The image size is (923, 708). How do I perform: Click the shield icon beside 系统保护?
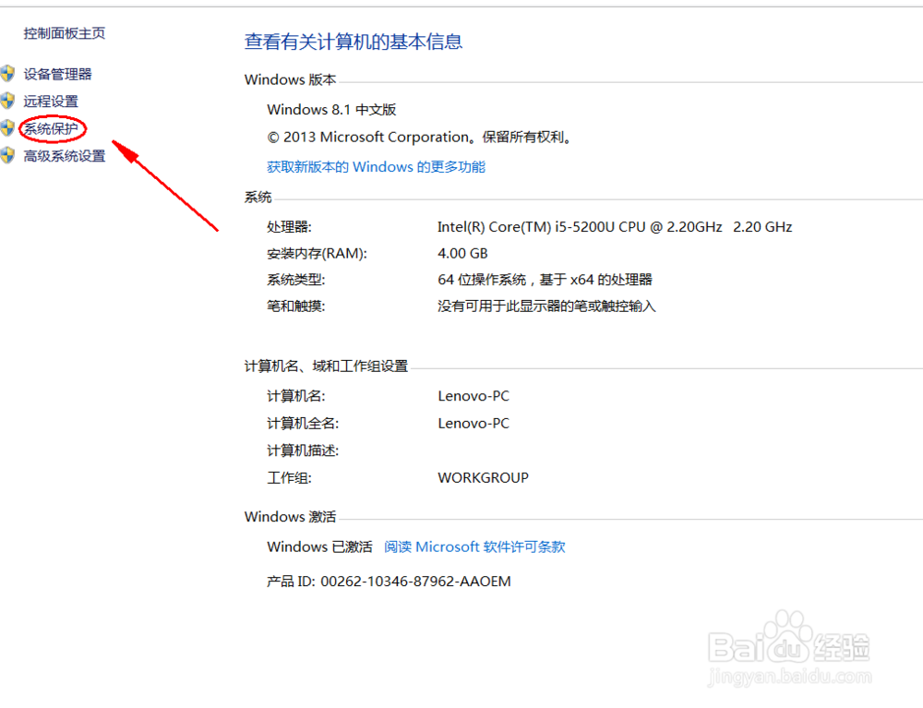click(9, 128)
